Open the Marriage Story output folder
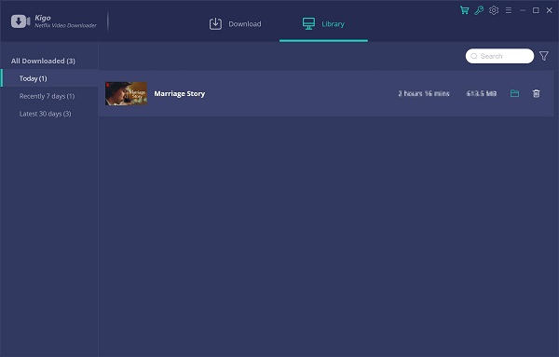The height and width of the screenshot is (357, 559). pos(514,93)
